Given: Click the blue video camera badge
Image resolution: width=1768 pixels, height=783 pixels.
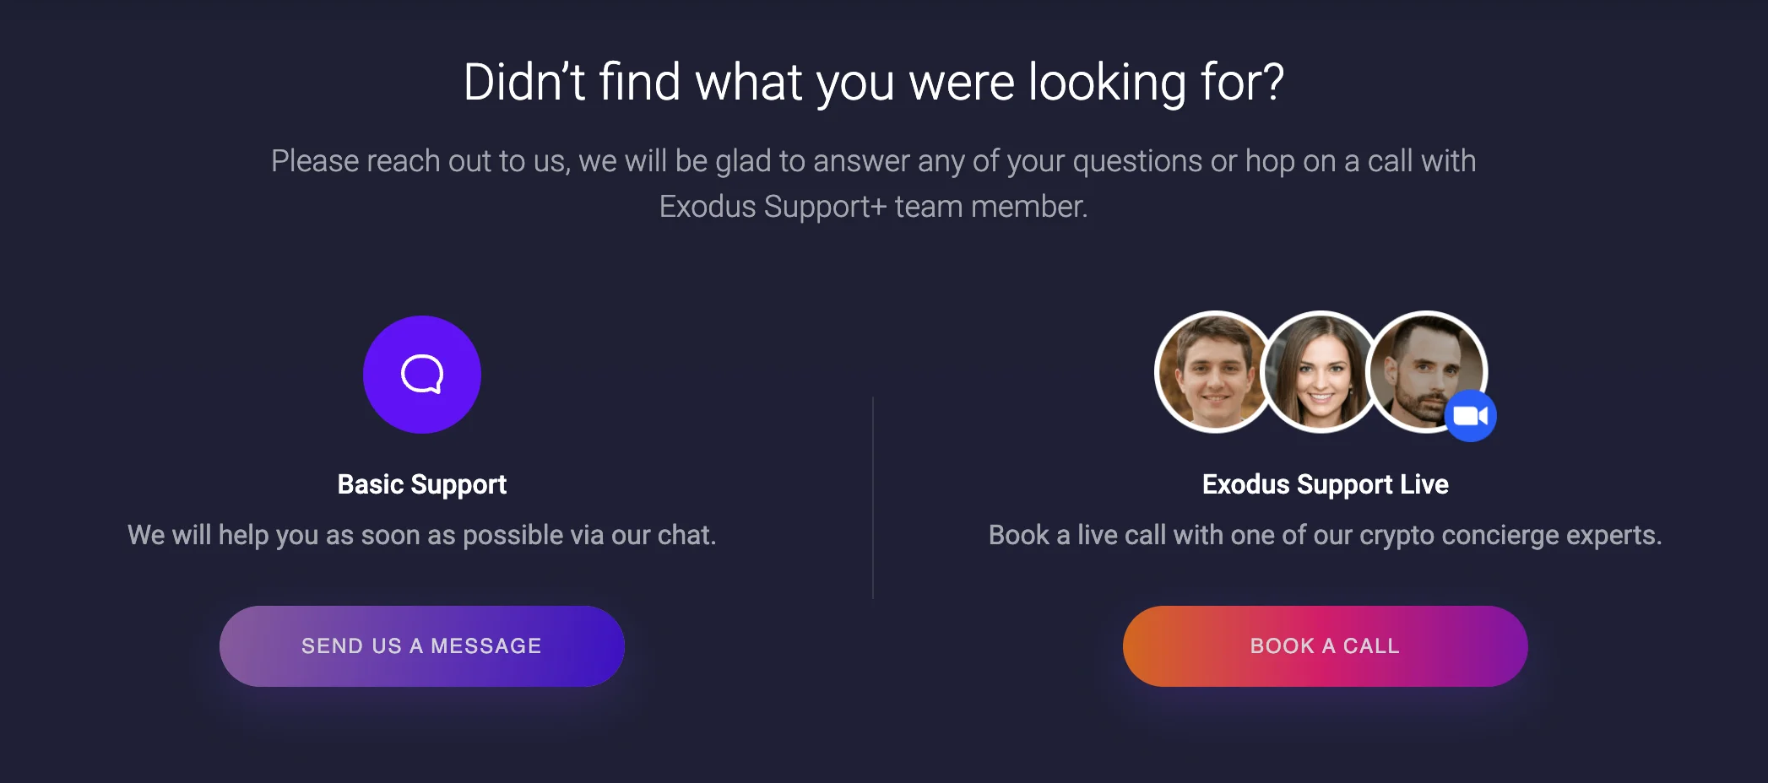Looking at the screenshot, I should [1470, 416].
